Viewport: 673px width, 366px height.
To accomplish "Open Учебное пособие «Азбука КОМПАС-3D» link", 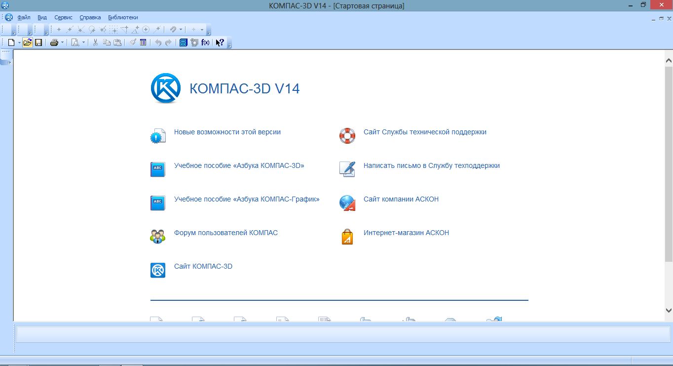I will point(239,165).
